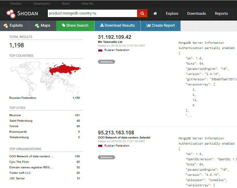Click the database tag on first result

tap(106, 62)
